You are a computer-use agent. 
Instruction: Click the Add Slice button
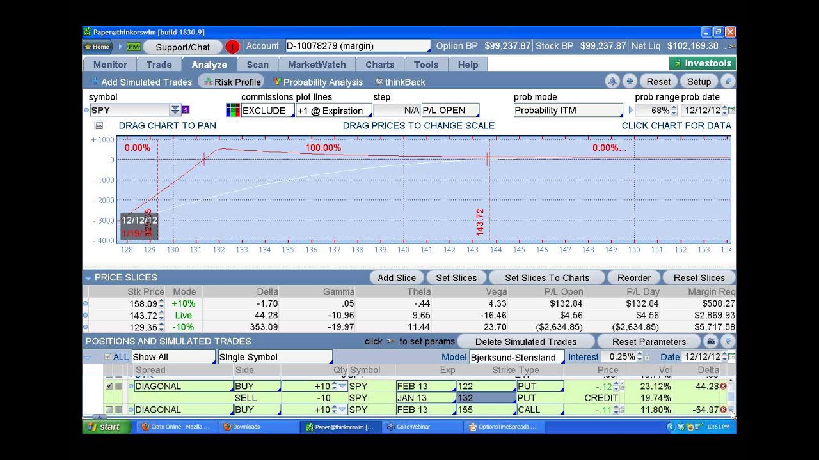coord(397,278)
